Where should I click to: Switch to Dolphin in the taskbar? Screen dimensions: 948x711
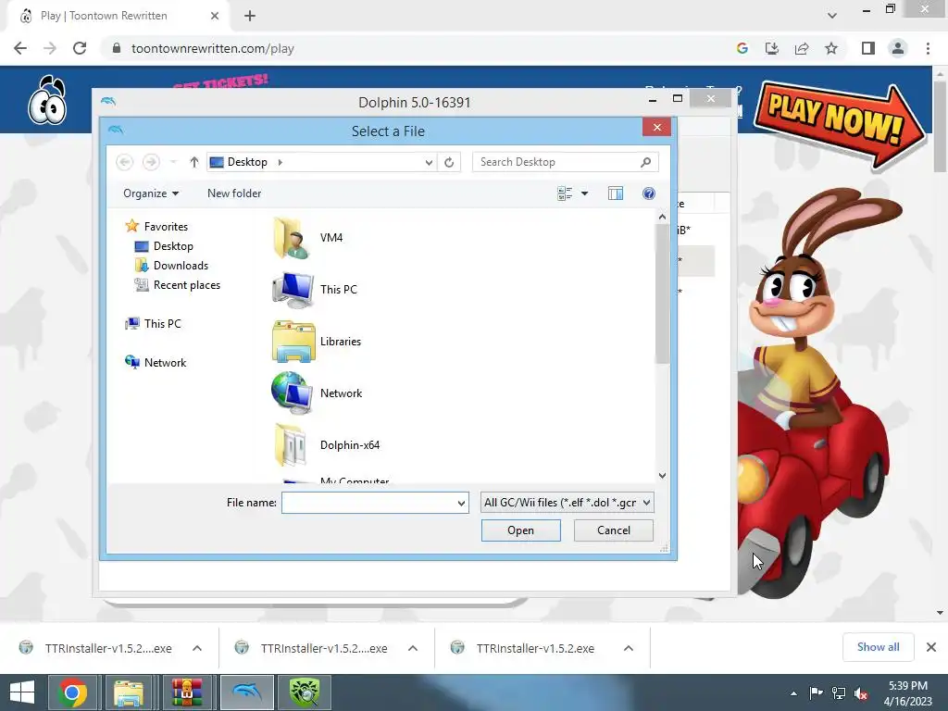pyautogui.click(x=248, y=692)
